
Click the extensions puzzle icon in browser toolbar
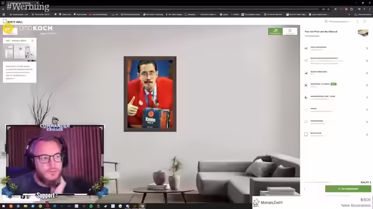pos(351,9)
